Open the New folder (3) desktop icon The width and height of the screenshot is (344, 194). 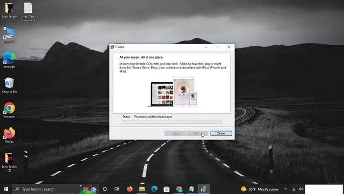[x=9, y=162]
